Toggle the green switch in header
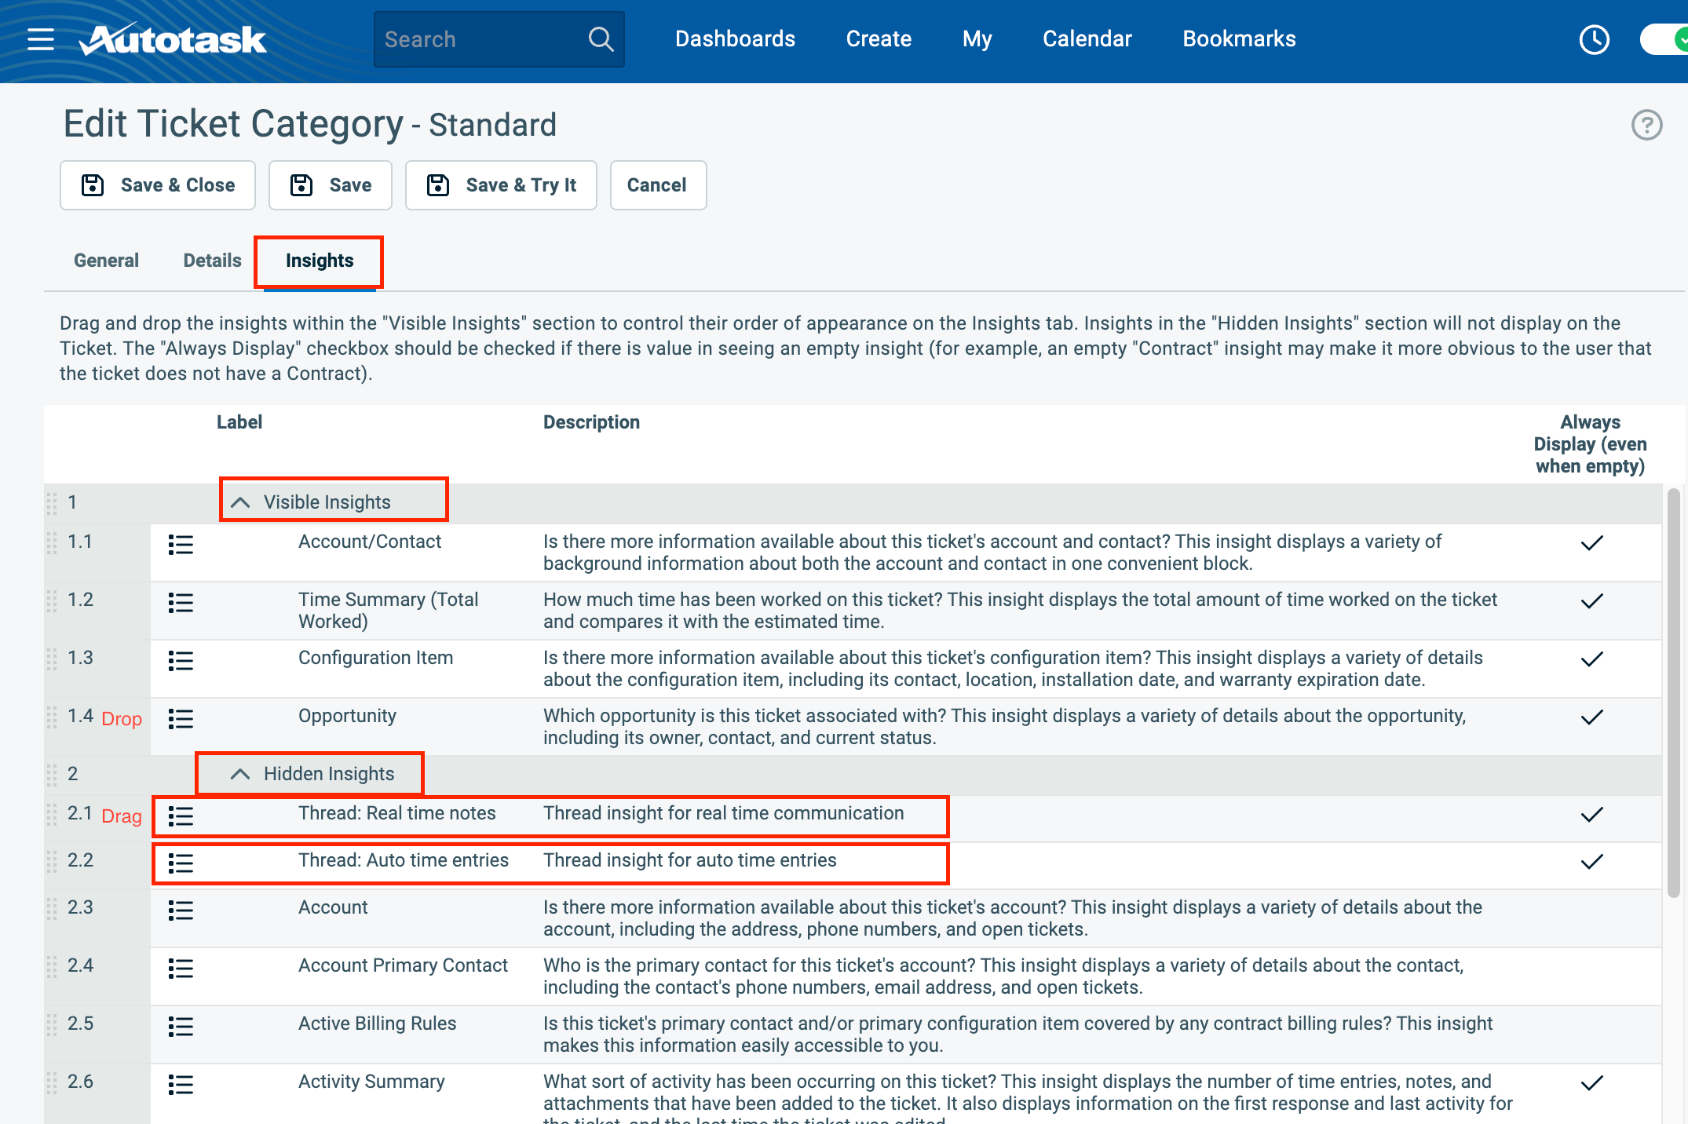Viewport: 1688px width, 1124px height. (1664, 39)
